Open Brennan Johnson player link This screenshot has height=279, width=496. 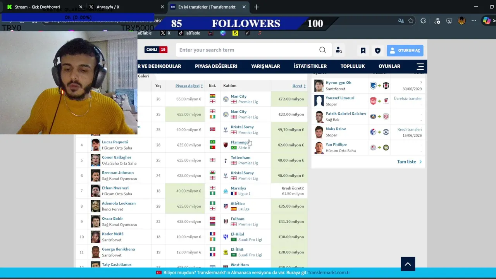pos(118,172)
